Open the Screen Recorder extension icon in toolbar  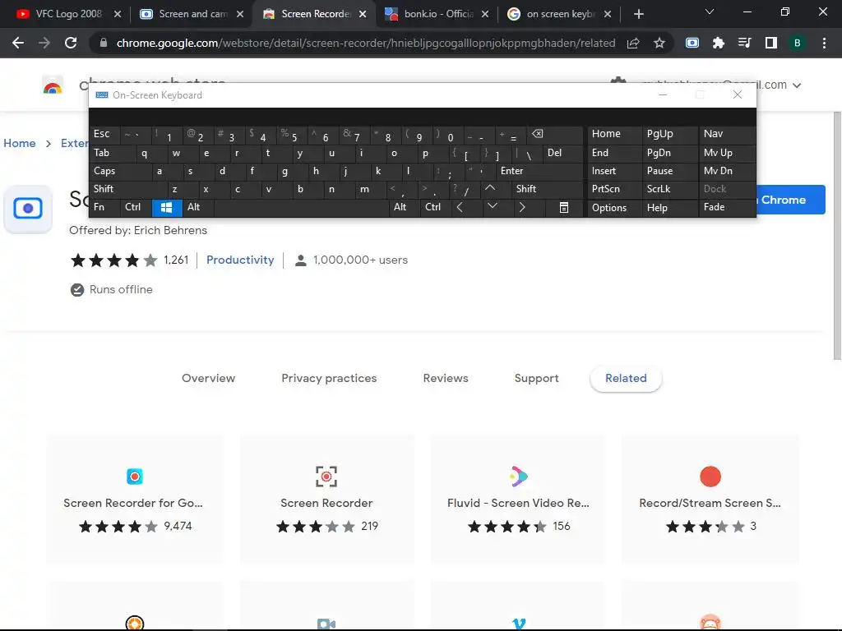click(692, 43)
